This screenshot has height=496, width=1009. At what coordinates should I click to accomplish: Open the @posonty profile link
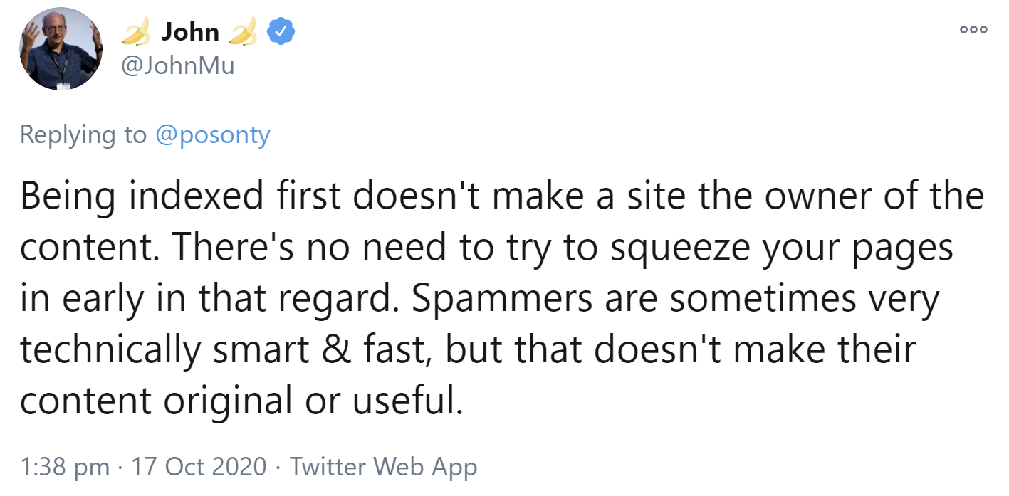[x=212, y=134]
